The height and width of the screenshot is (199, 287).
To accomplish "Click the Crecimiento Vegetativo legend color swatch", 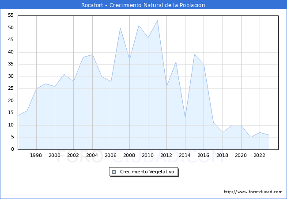I will [x=114, y=172].
